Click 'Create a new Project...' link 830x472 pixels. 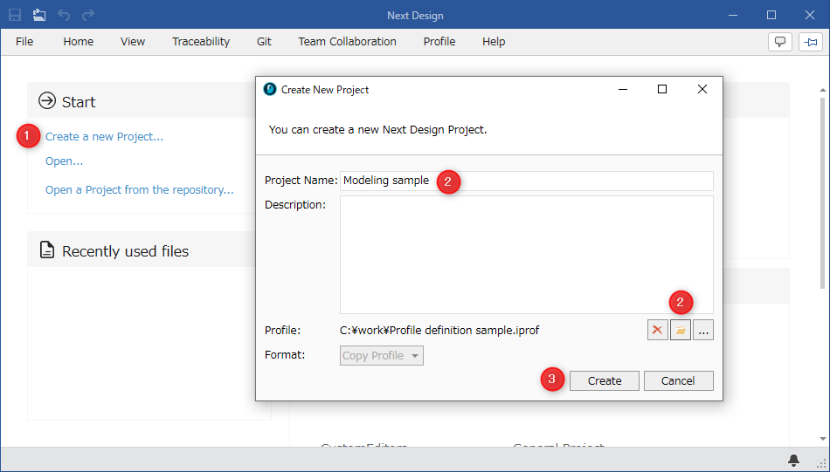point(104,136)
